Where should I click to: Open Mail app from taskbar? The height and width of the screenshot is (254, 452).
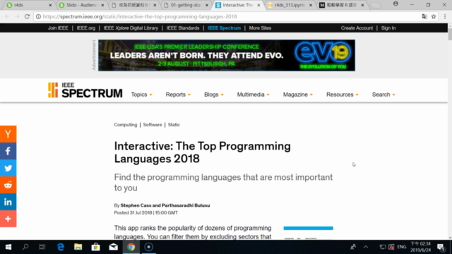click(x=113, y=247)
